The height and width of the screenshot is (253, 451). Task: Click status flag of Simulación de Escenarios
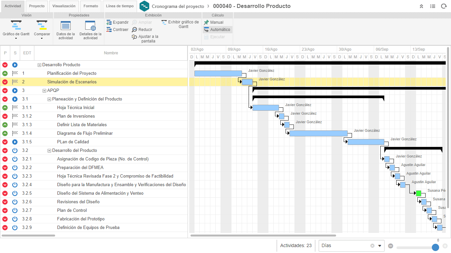[x=15, y=82]
